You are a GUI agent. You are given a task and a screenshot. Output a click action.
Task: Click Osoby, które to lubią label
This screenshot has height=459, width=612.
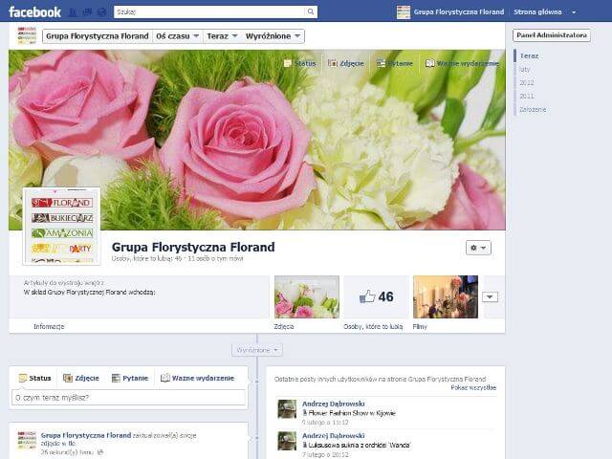[x=373, y=326]
